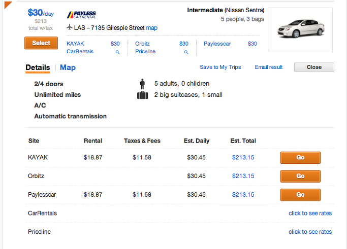Click Go button for Orbitz row
The width and height of the screenshot is (347, 249).
coord(300,176)
